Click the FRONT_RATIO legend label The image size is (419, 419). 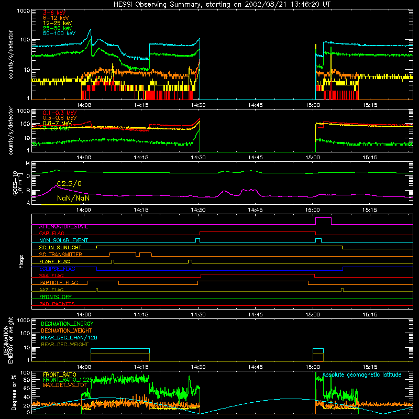click(x=60, y=374)
